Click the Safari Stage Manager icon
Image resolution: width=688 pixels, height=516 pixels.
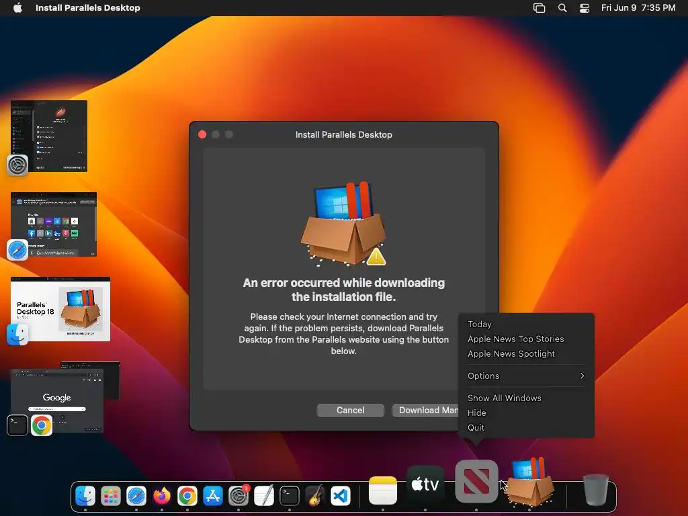click(x=17, y=250)
